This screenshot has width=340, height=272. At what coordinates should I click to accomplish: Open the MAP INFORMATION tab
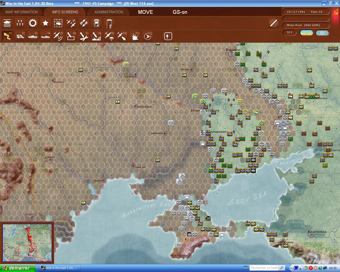pos(22,12)
